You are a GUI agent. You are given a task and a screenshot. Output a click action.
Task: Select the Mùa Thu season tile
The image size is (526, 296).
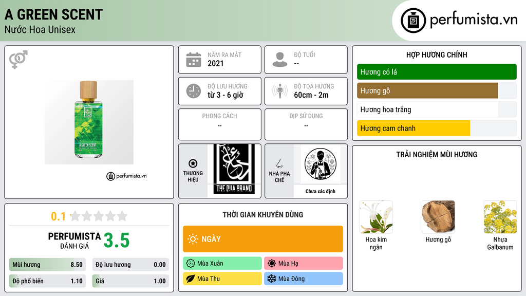tap(222, 279)
